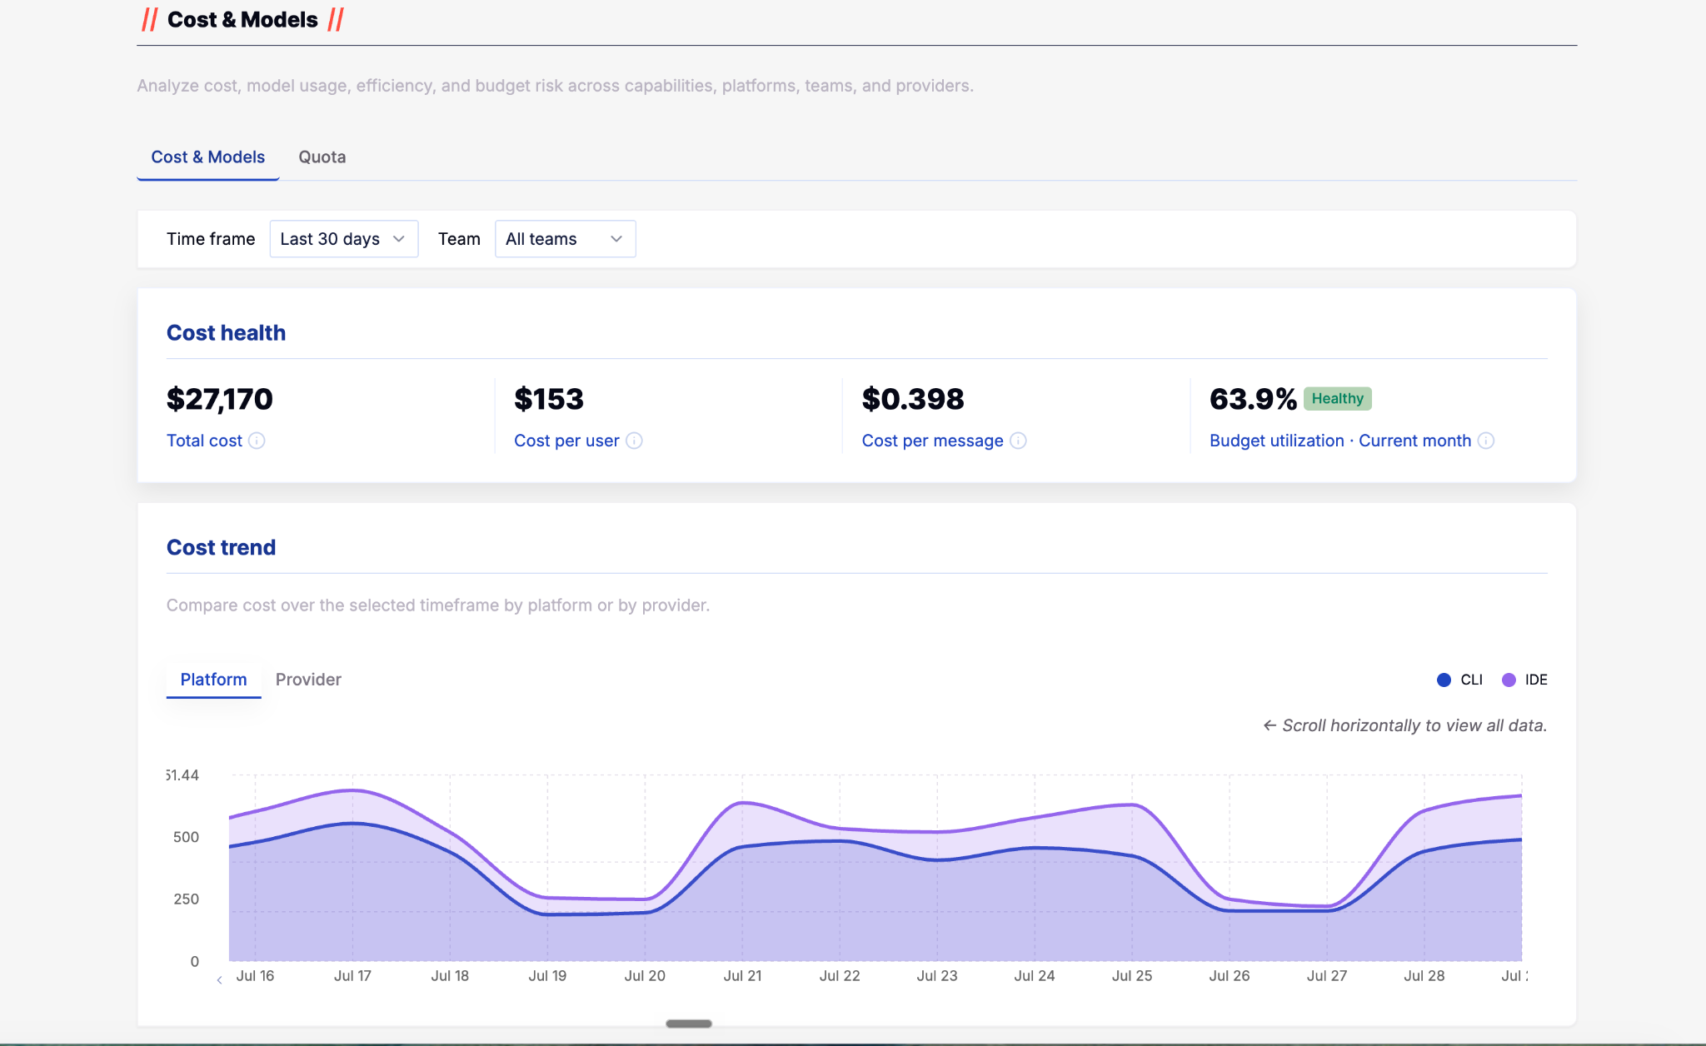Click info icon beside Cost per user
1706x1046 pixels.
[x=634, y=441]
